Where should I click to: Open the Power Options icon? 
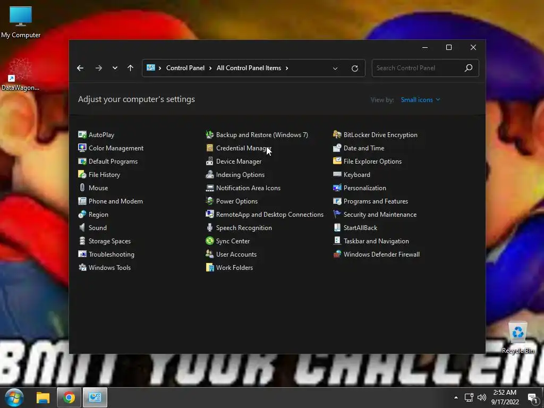click(209, 201)
